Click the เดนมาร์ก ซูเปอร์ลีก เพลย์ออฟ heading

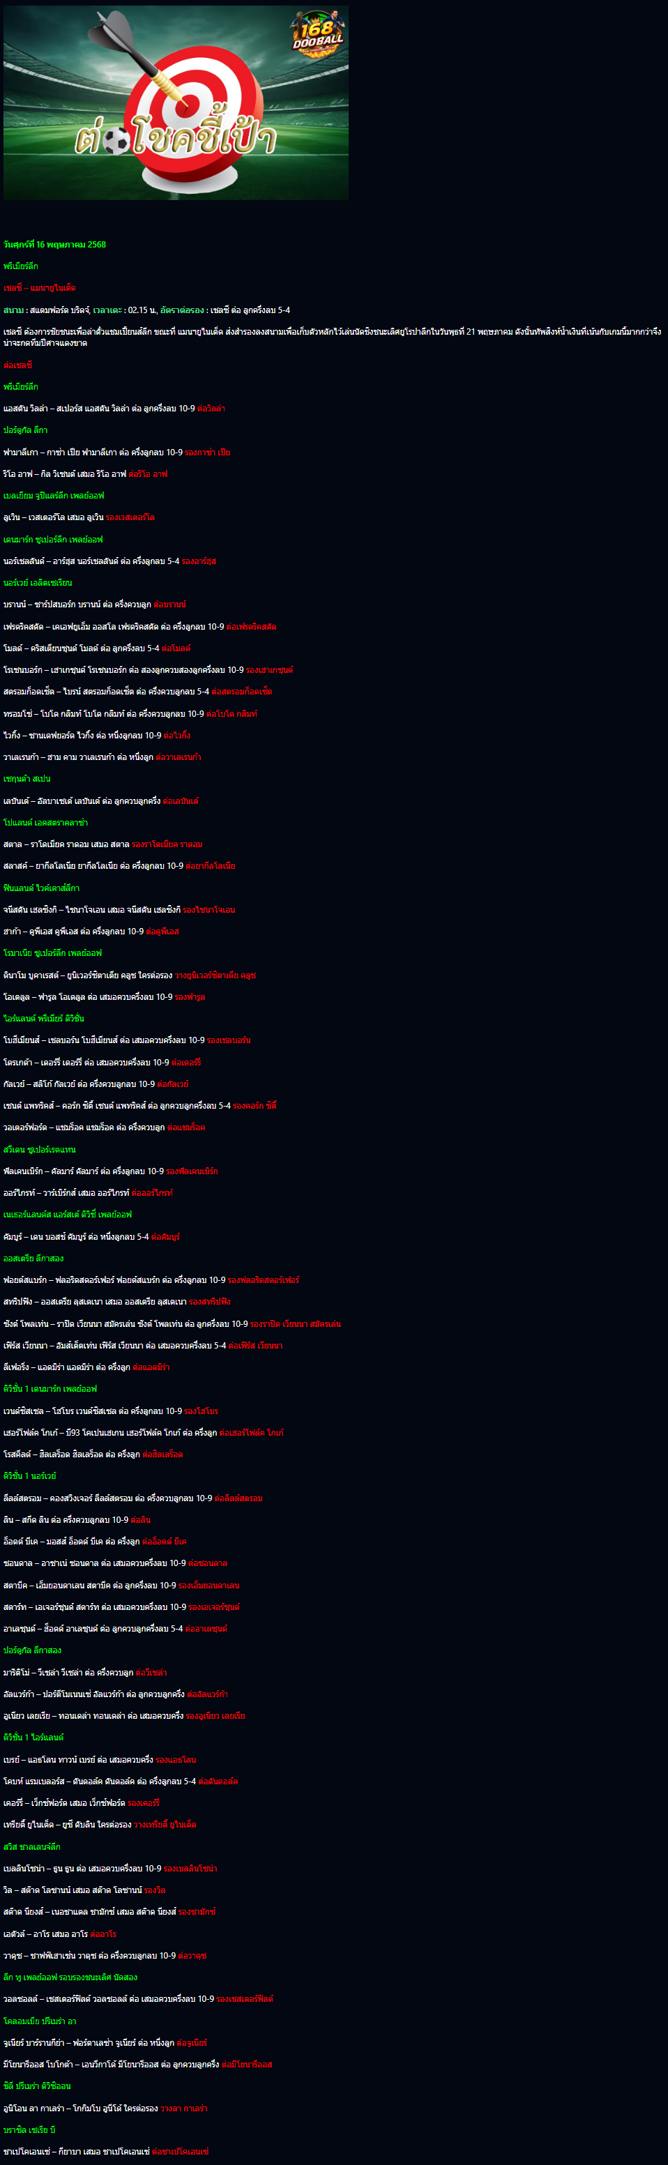(53, 539)
